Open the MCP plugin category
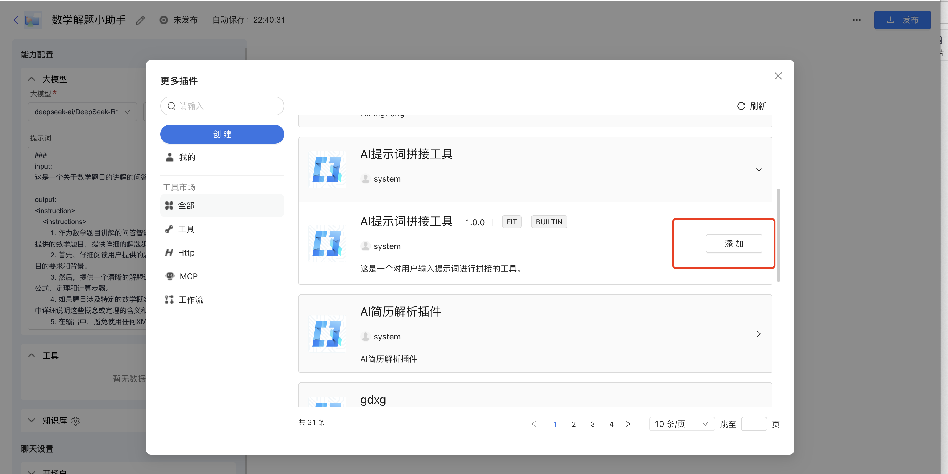The image size is (948, 474). pyautogui.click(x=188, y=276)
